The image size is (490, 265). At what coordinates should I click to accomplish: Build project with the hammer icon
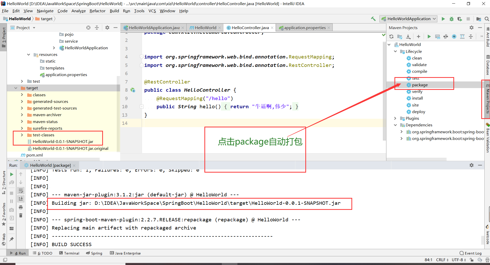373,19
